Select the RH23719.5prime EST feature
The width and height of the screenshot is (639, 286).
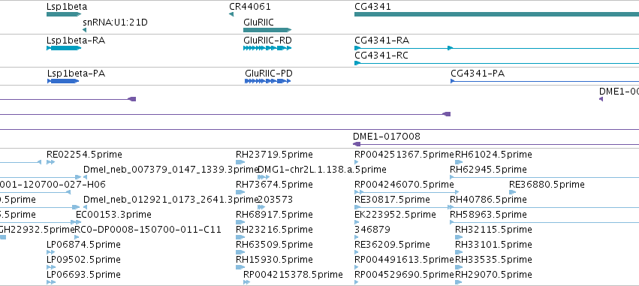tap(240, 162)
